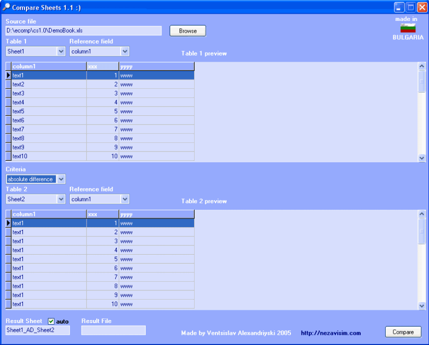429x345 pixels.
Task: Open Table 2 Reference field column1 dropdown
Action: (x=125, y=199)
